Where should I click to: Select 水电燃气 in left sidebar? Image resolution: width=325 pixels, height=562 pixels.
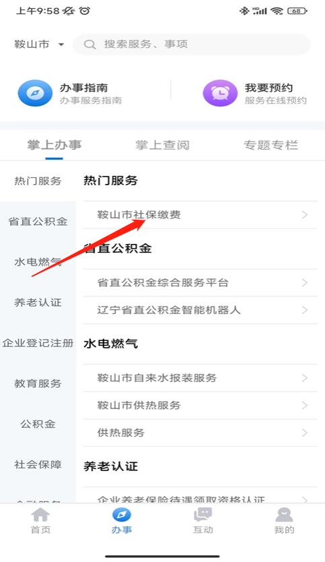tap(38, 262)
